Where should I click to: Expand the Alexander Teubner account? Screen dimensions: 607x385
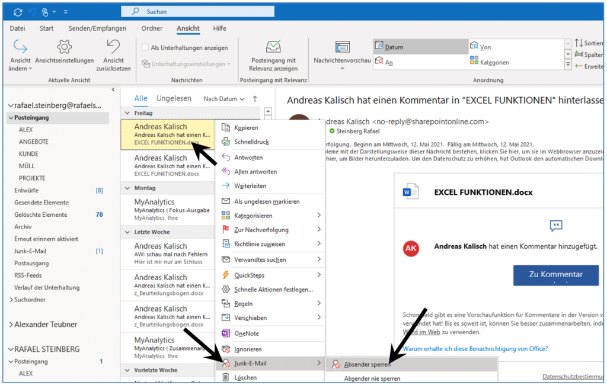pos(11,325)
